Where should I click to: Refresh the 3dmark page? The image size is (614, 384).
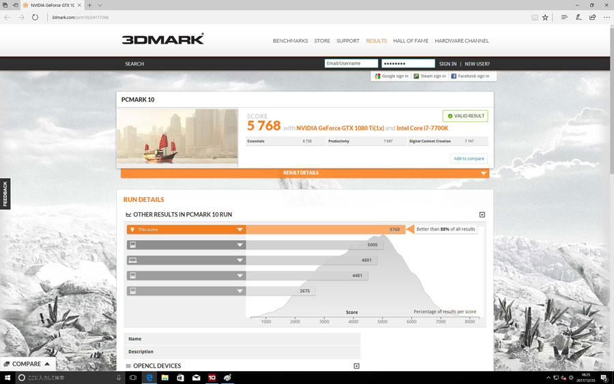pyautogui.click(x=35, y=17)
